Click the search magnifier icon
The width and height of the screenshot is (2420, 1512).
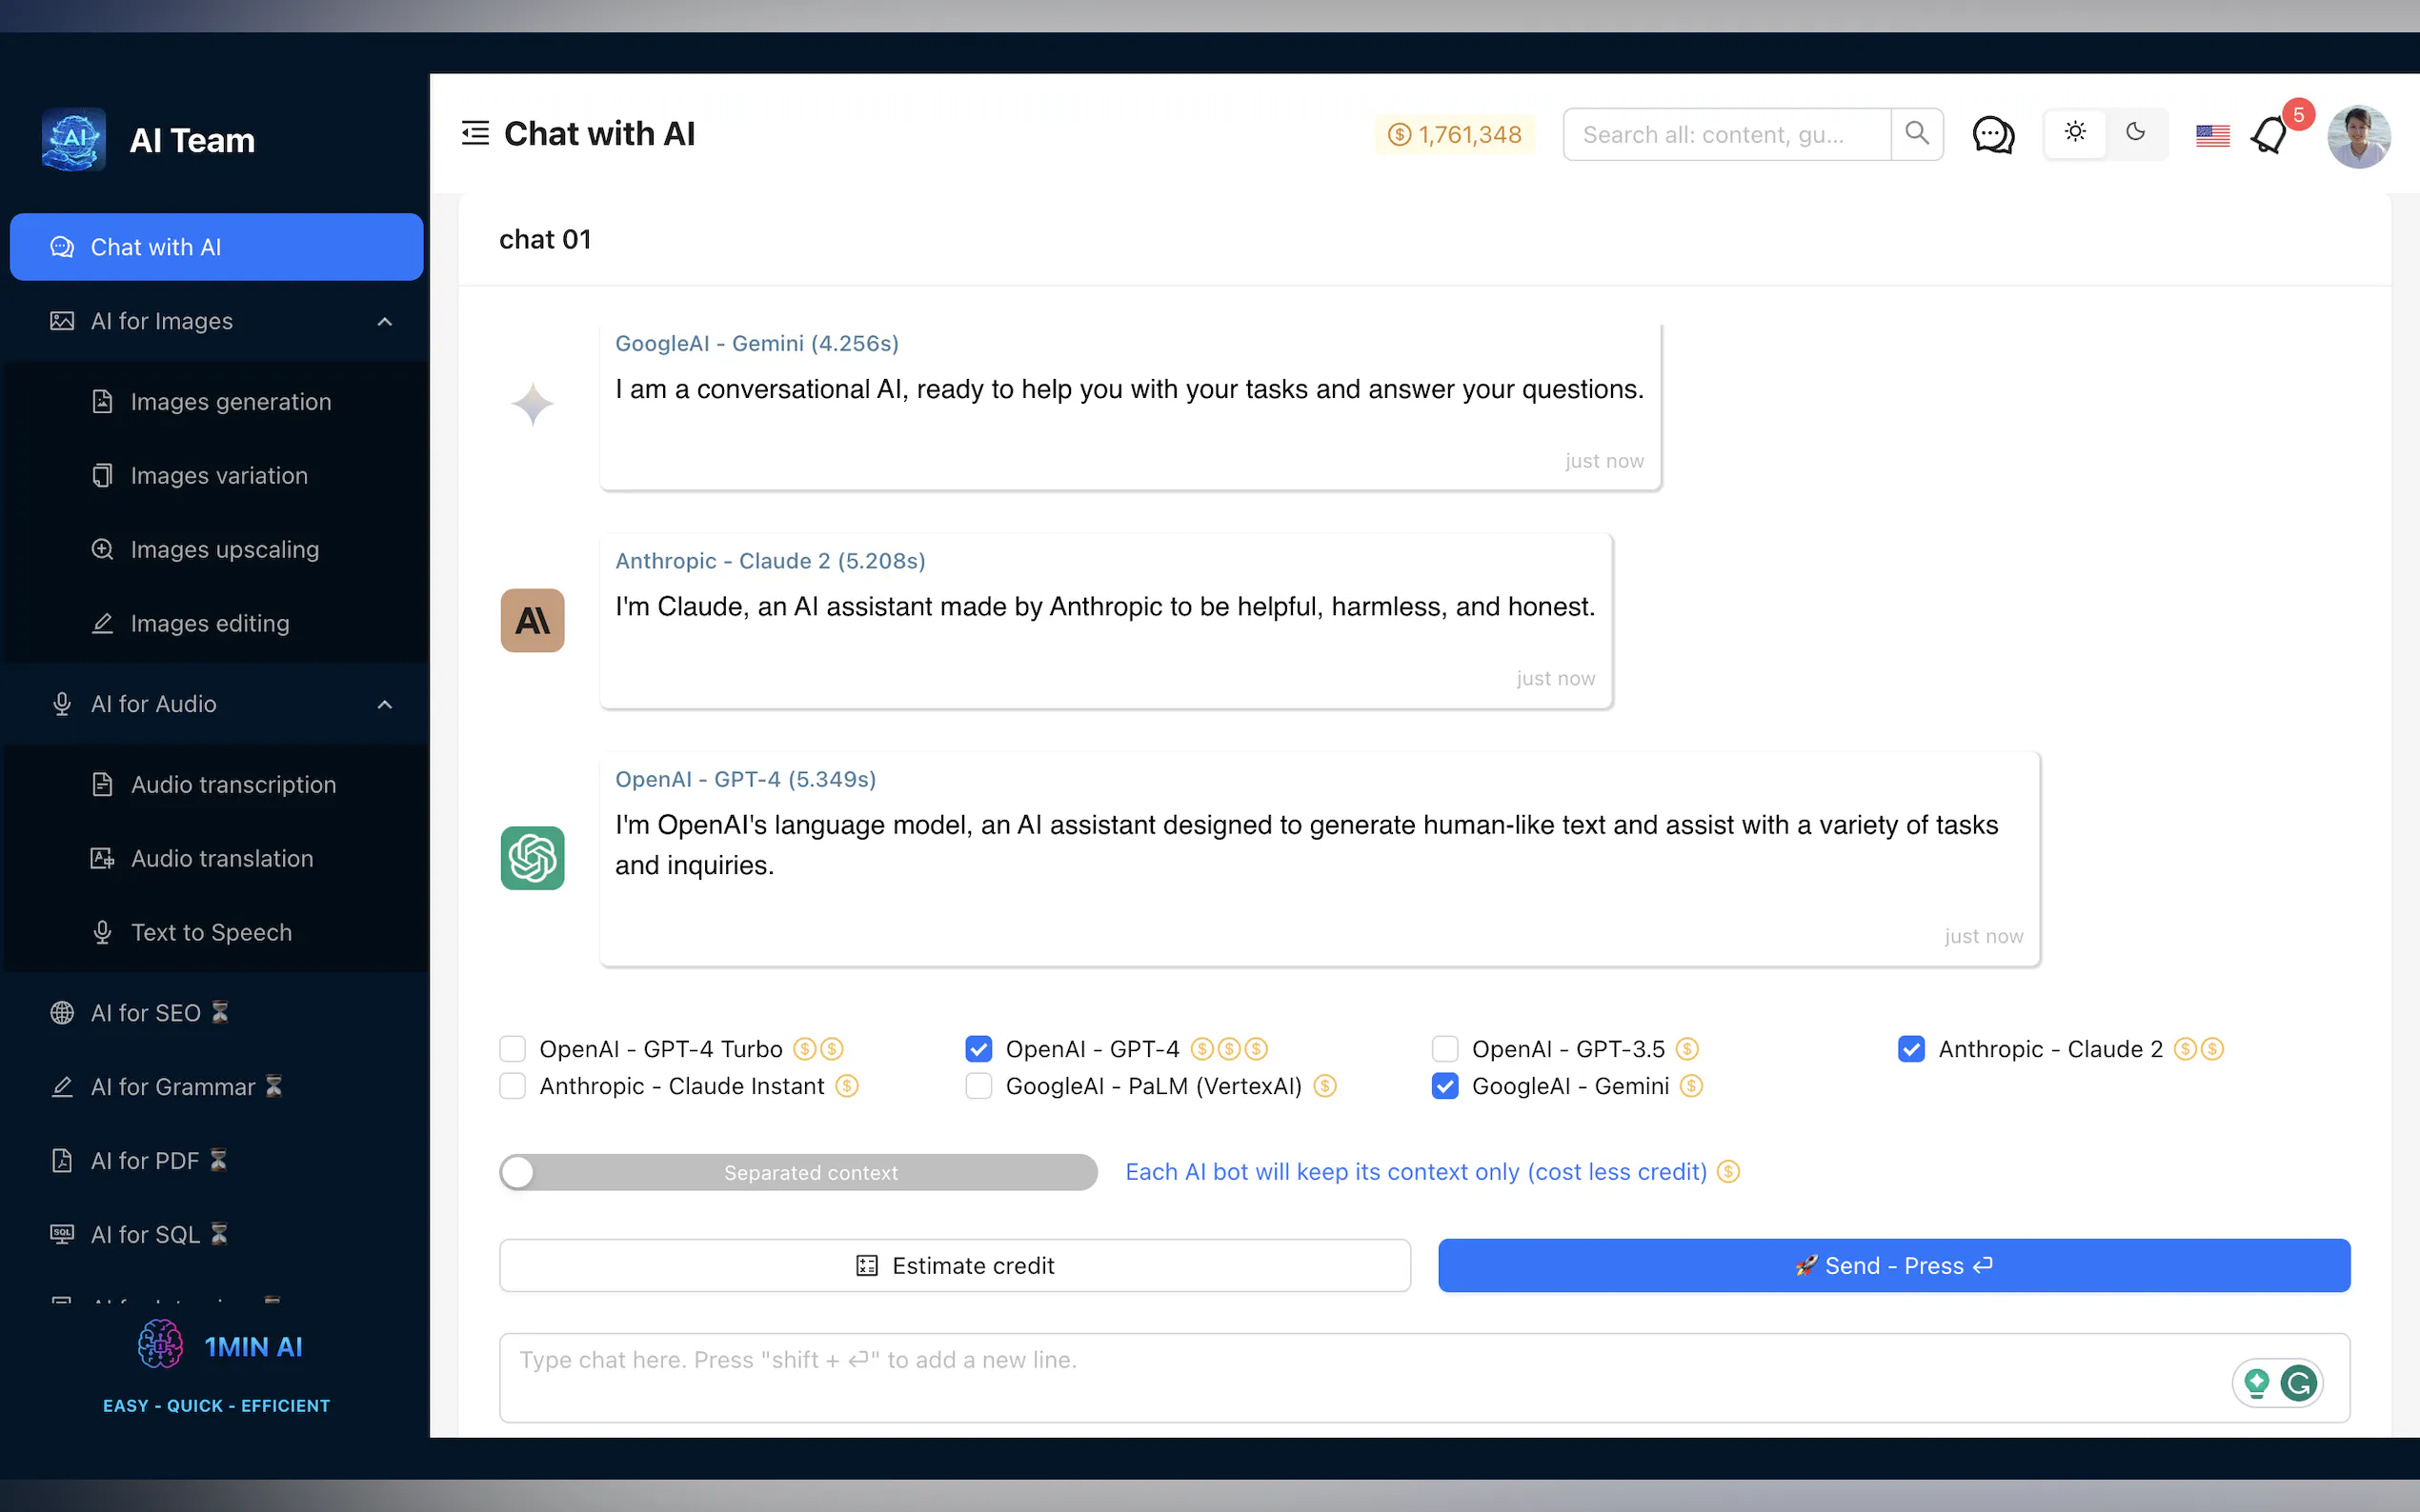1916,133
